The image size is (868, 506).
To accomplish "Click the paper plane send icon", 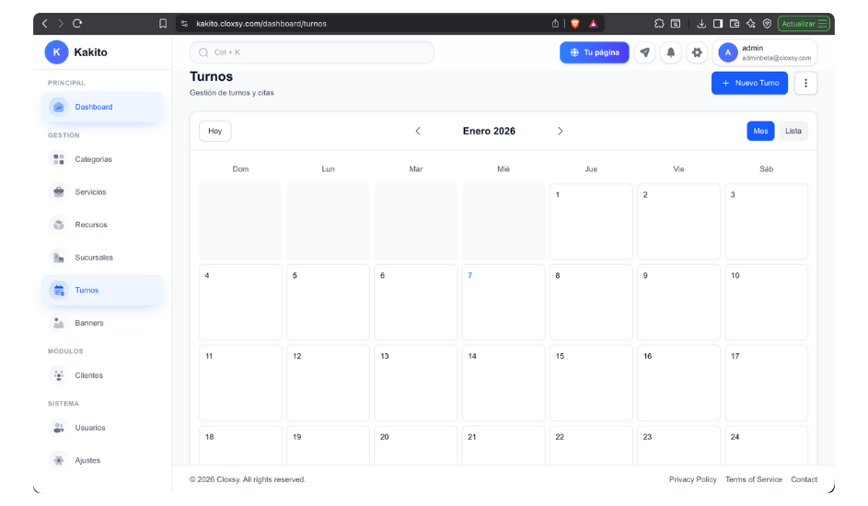I will (645, 52).
